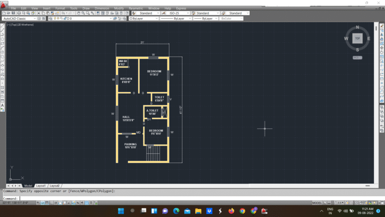This screenshot has width=385, height=217.
Task: Open the table style Standard dropdown
Action: click(x=207, y=13)
